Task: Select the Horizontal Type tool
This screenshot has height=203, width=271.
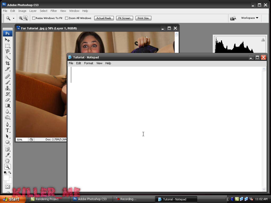Action: pyautogui.click(x=7, y=130)
